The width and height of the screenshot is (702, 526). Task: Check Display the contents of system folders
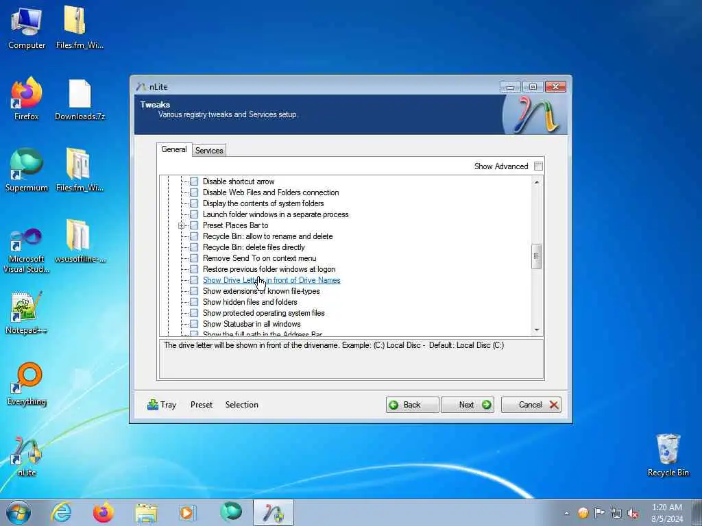[194, 203]
